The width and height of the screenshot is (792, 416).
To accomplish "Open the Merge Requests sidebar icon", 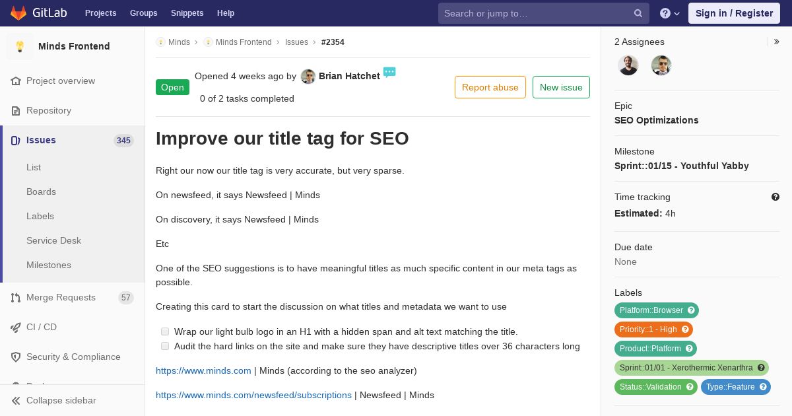I will click(x=16, y=298).
